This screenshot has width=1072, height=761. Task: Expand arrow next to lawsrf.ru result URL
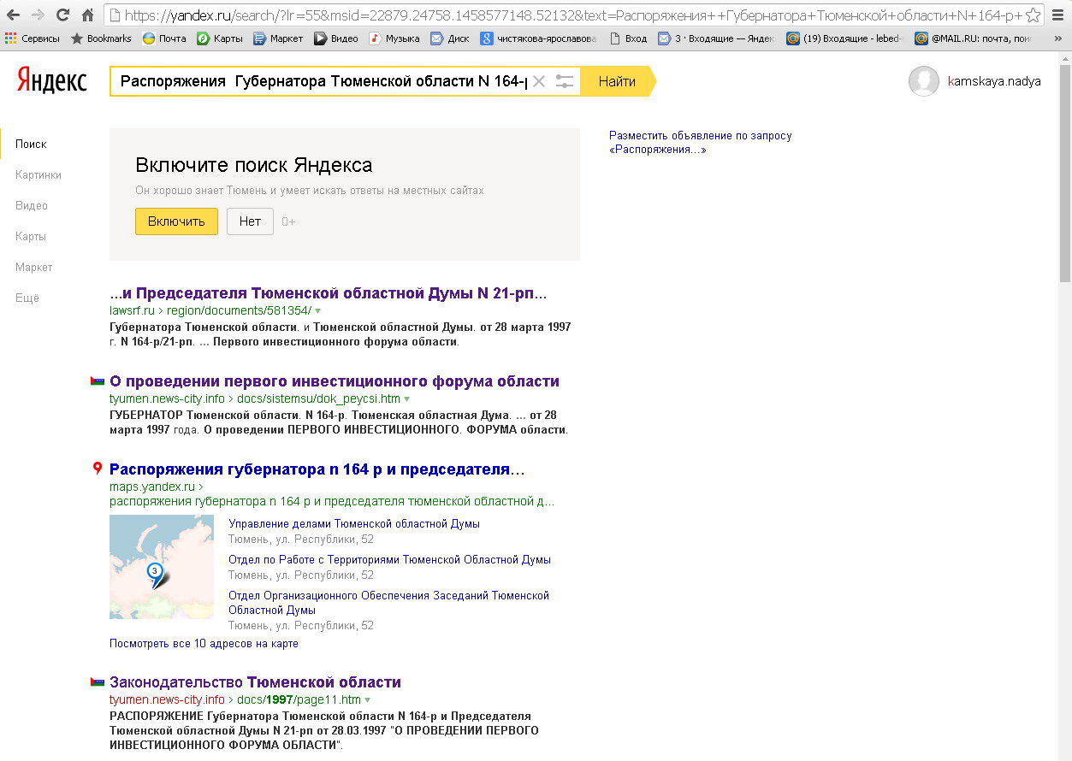click(x=318, y=310)
